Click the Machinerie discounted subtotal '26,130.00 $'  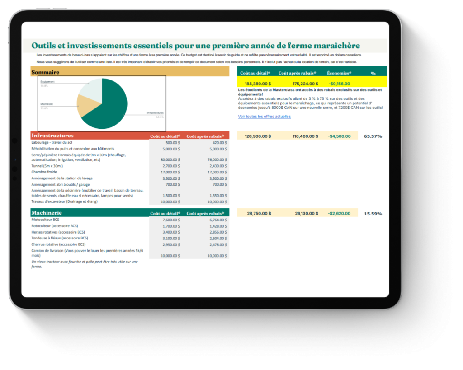click(x=307, y=213)
